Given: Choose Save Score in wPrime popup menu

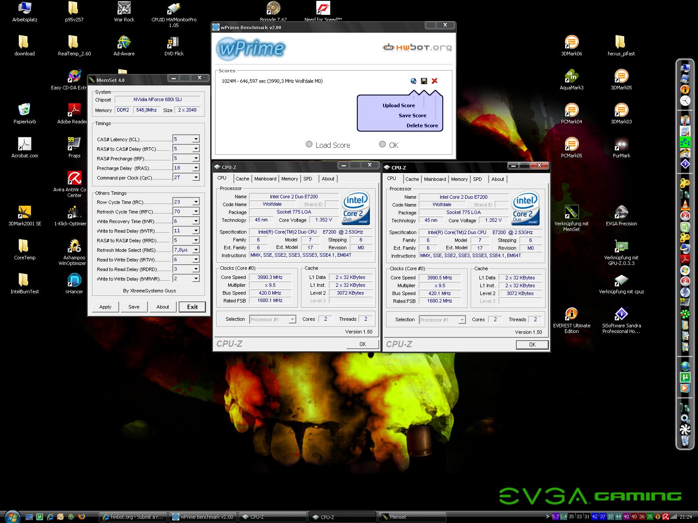Looking at the screenshot, I should (412, 115).
